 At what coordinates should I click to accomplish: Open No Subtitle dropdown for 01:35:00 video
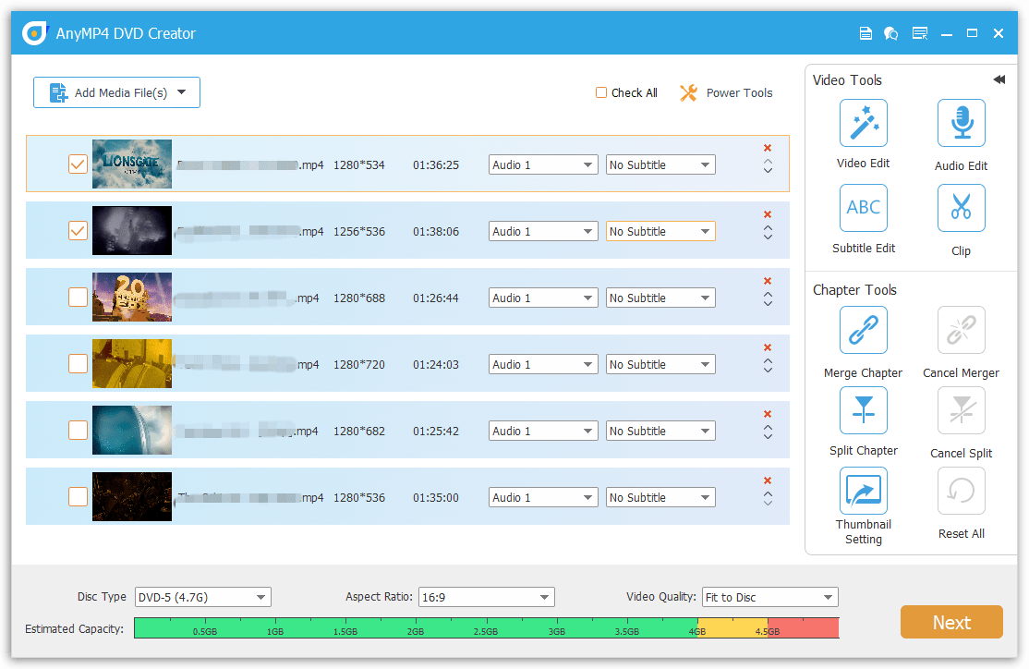660,498
